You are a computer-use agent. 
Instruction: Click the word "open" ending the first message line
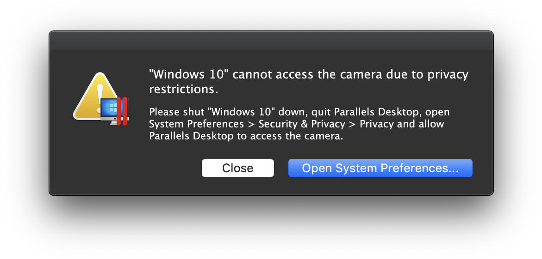coord(437,113)
